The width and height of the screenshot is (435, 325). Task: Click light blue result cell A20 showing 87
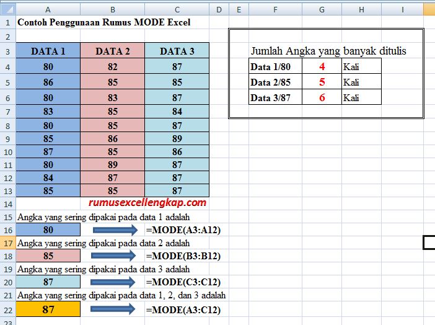(x=48, y=282)
